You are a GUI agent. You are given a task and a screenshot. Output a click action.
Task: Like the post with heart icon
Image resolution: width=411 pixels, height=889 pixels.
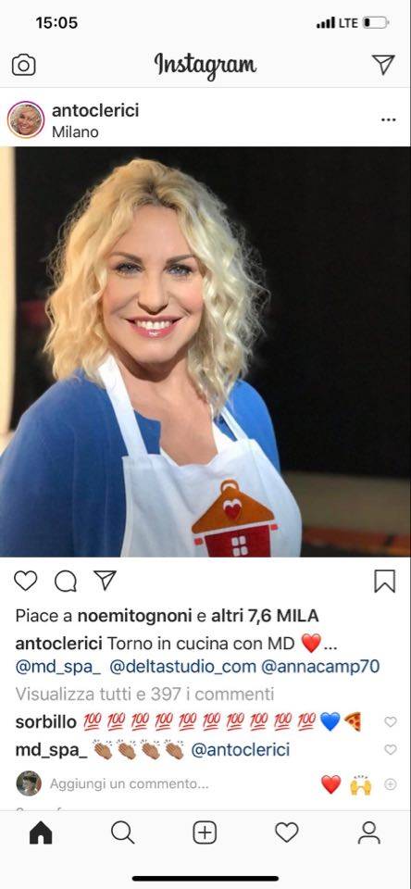tap(26, 581)
